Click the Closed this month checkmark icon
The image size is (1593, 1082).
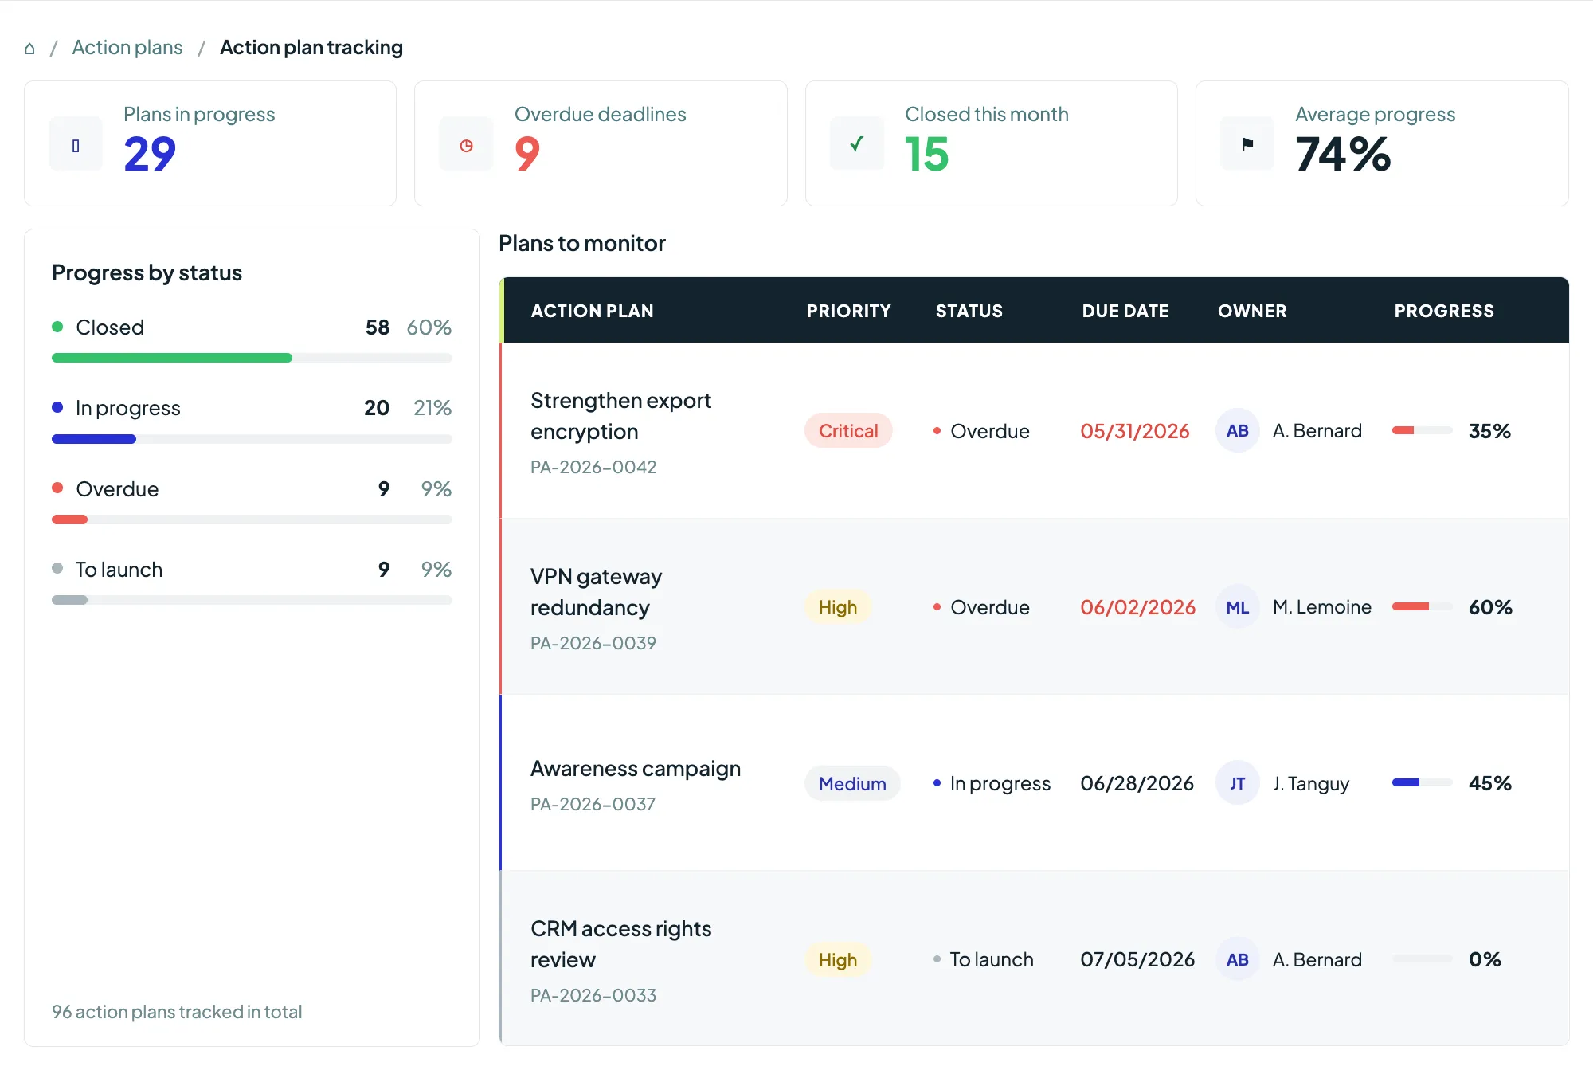[857, 144]
